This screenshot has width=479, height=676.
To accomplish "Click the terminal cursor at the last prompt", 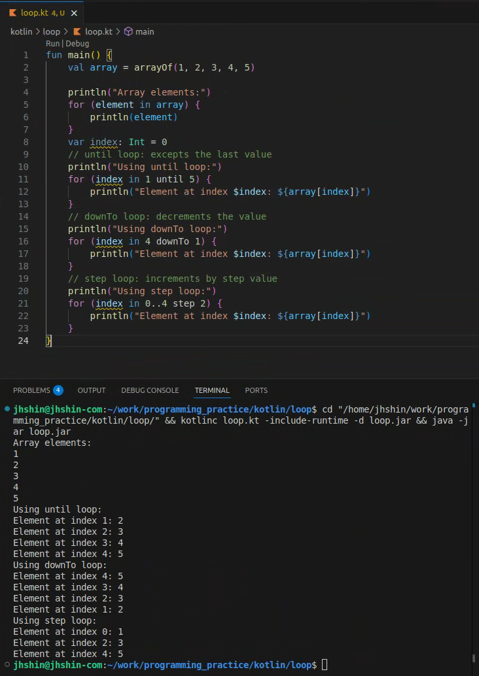I will (x=325, y=666).
